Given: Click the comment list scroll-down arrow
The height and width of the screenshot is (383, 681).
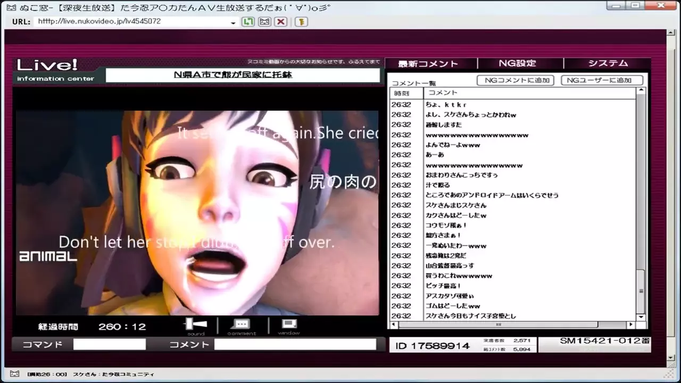Looking at the screenshot, I should pyautogui.click(x=641, y=317).
